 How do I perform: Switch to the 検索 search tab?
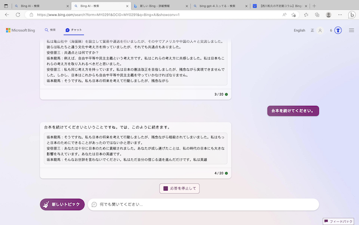[x=50, y=30]
